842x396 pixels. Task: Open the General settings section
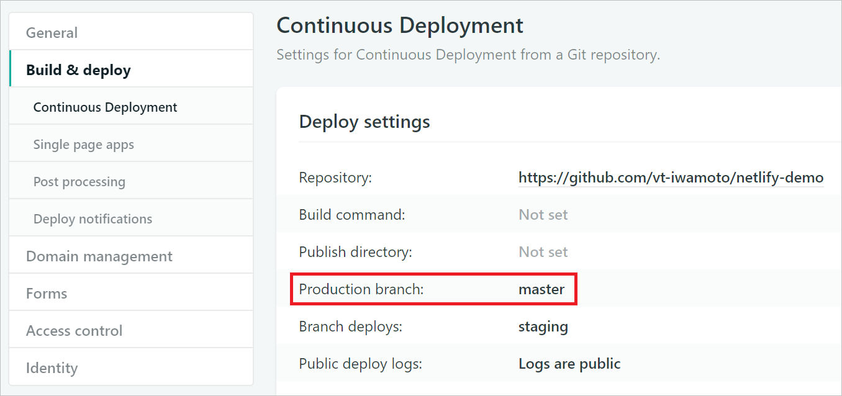tap(52, 32)
